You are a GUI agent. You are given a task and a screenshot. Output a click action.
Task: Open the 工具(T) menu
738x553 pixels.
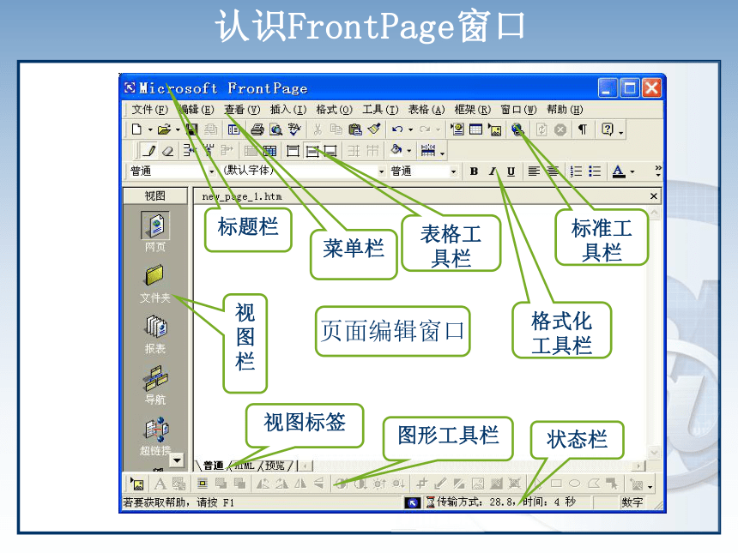(x=380, y=110)
